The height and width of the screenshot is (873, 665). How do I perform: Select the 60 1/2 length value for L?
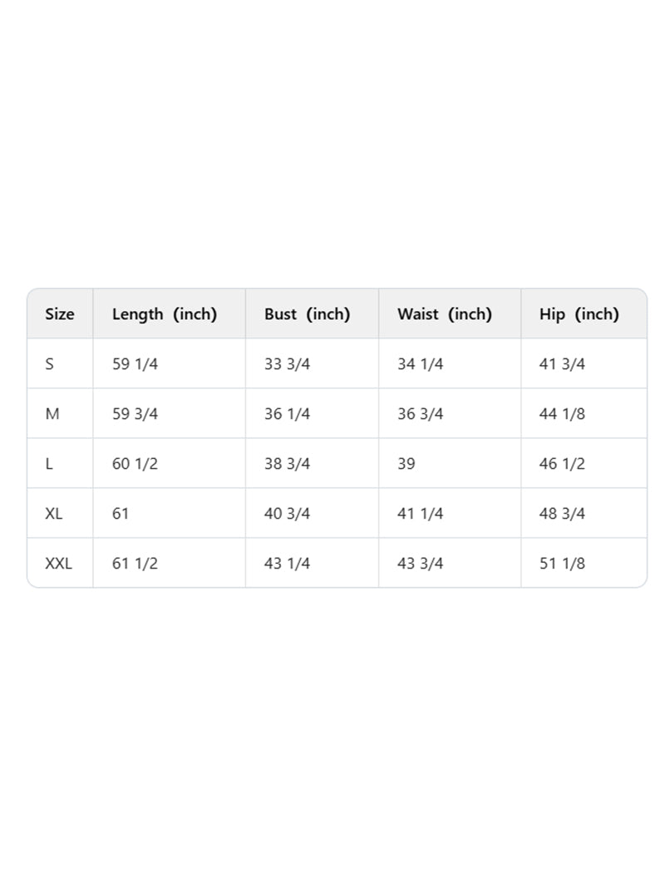click(x=135, y=464)
